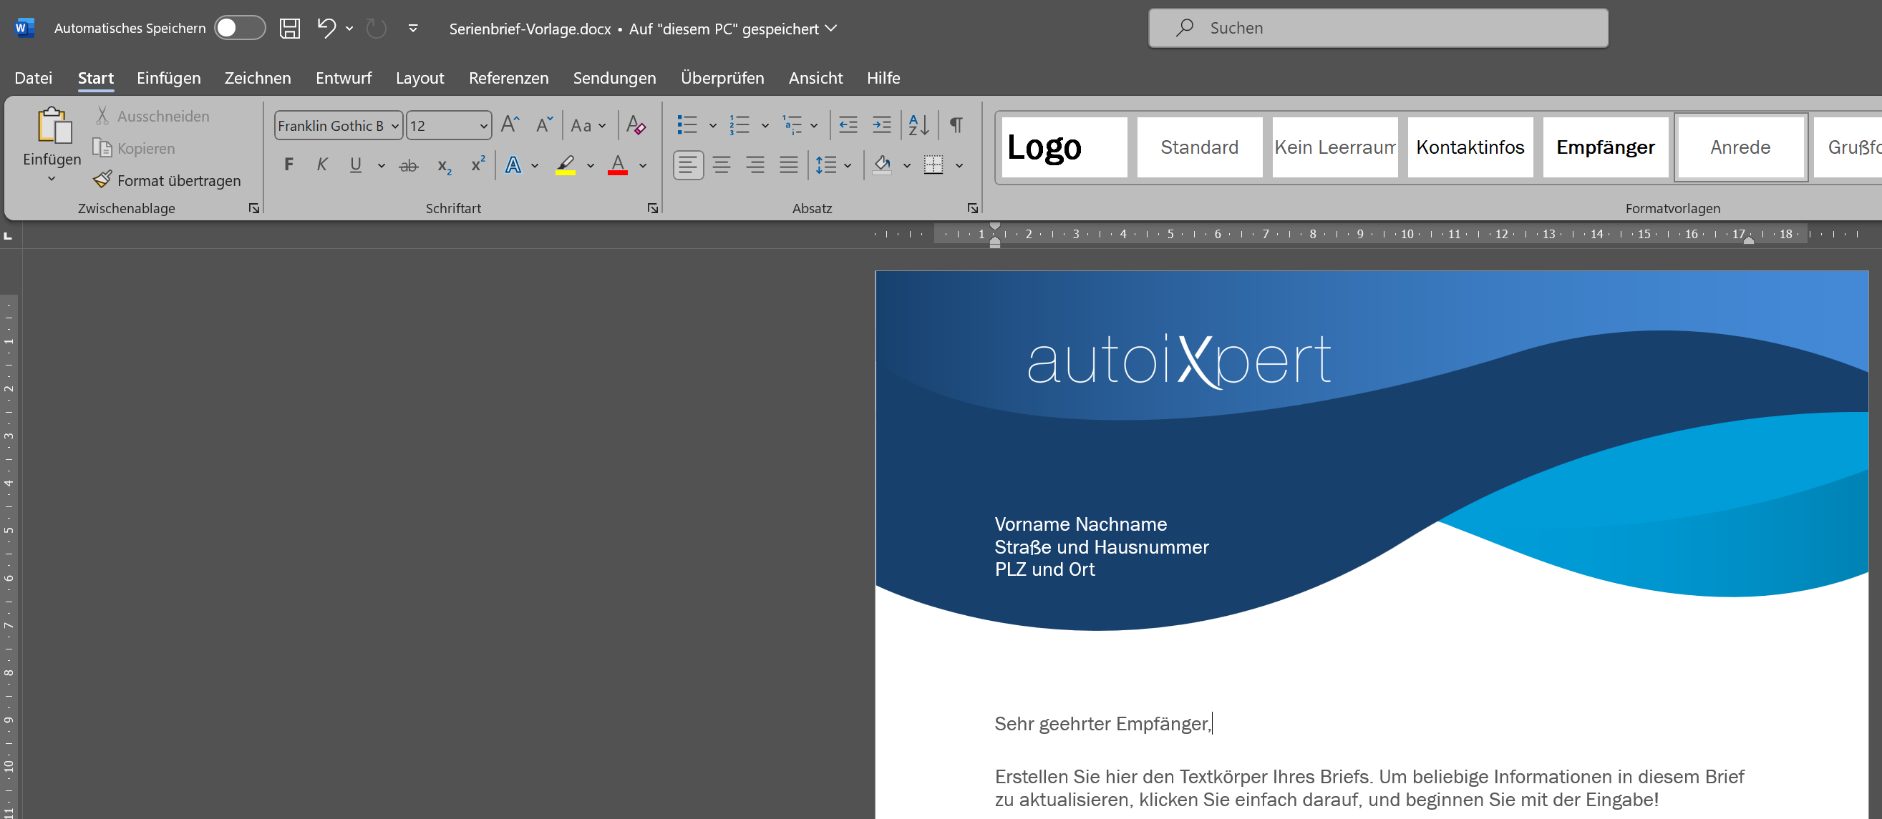This screenshot has width=1882, height=819.
Task: Click Kopieren copy button
Action: (135, 148)
